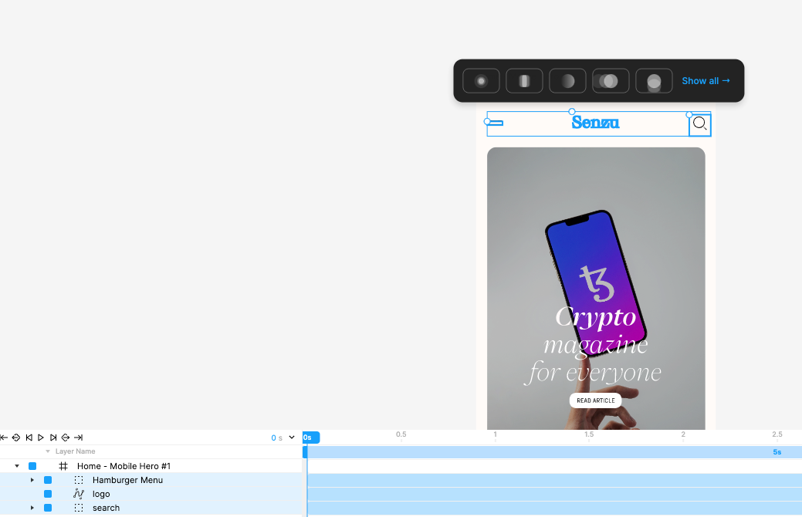Click the 0.5 mark on the ruler
The image size is (802, 517).
click(x=401, y=434)
